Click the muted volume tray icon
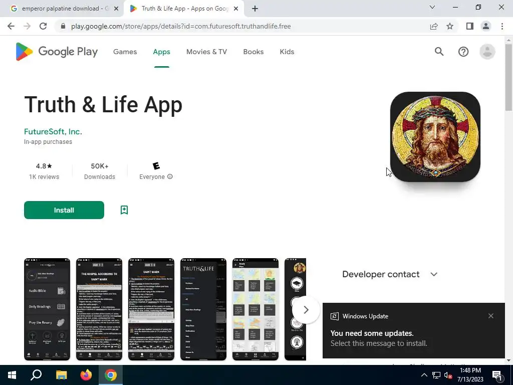Image resolution: width=513 pixels, height=385 pixels. (x=448, y=375)
